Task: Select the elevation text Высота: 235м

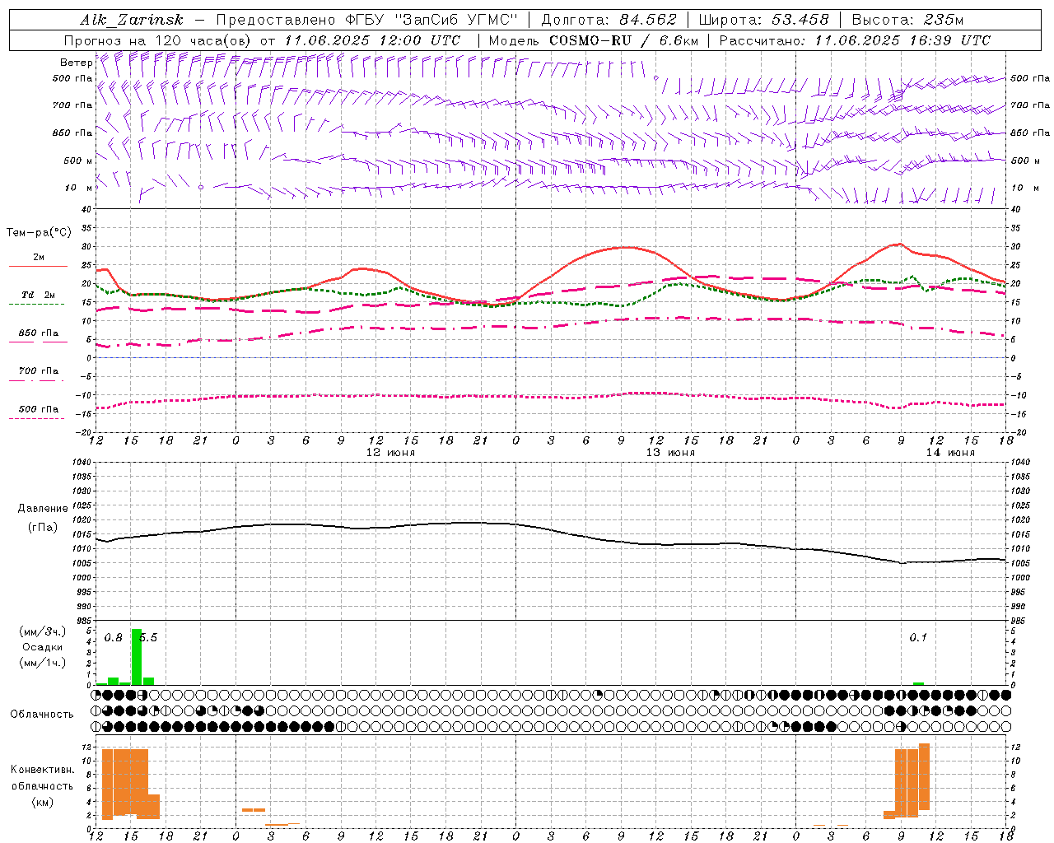Action: 907,20
